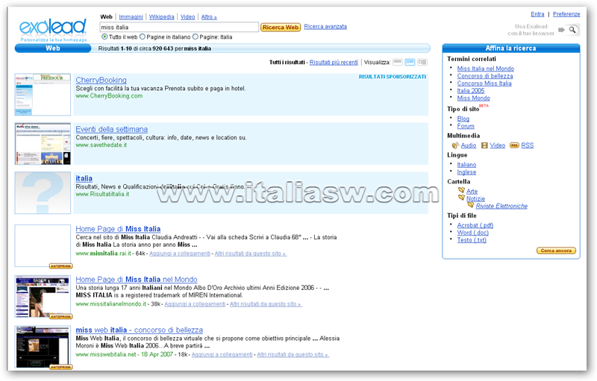Click the Entra login link
This screenshot has width=597, height=381.
point(537,14)
